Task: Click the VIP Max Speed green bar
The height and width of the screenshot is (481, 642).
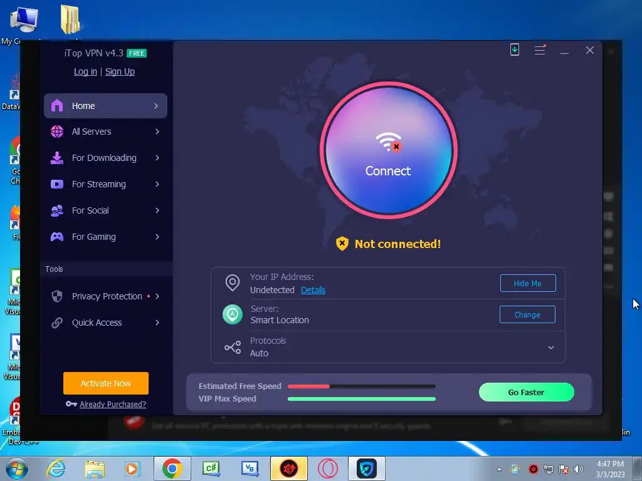Action: coord(362,399)
